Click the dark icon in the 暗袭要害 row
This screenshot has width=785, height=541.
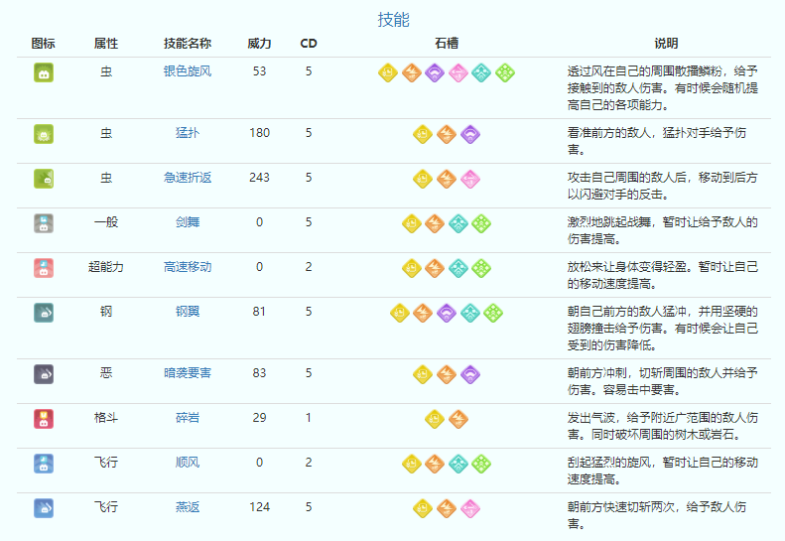click(44, 373)
